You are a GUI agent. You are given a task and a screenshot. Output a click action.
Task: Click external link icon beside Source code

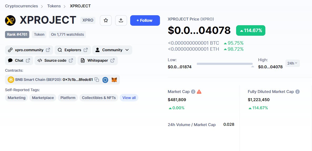click(71, 60)
